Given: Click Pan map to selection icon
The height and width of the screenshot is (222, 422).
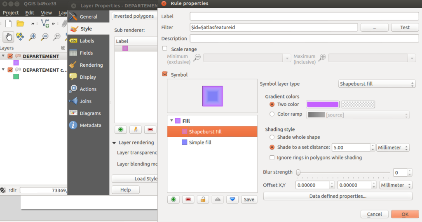Looking at the screenshot, I should (x=20, y=36).
